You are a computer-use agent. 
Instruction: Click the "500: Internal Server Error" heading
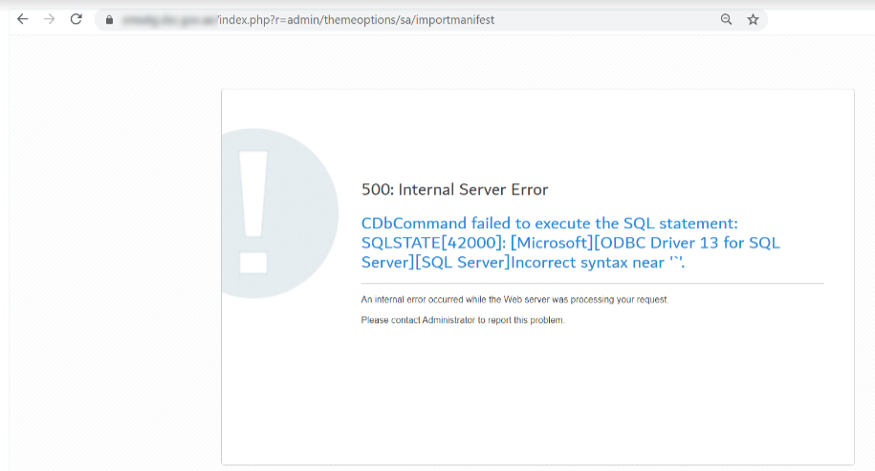(x=454, y=189)
